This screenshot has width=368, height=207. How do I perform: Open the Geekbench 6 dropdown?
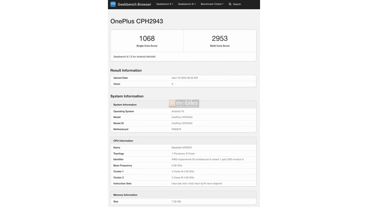pos(164,4)
